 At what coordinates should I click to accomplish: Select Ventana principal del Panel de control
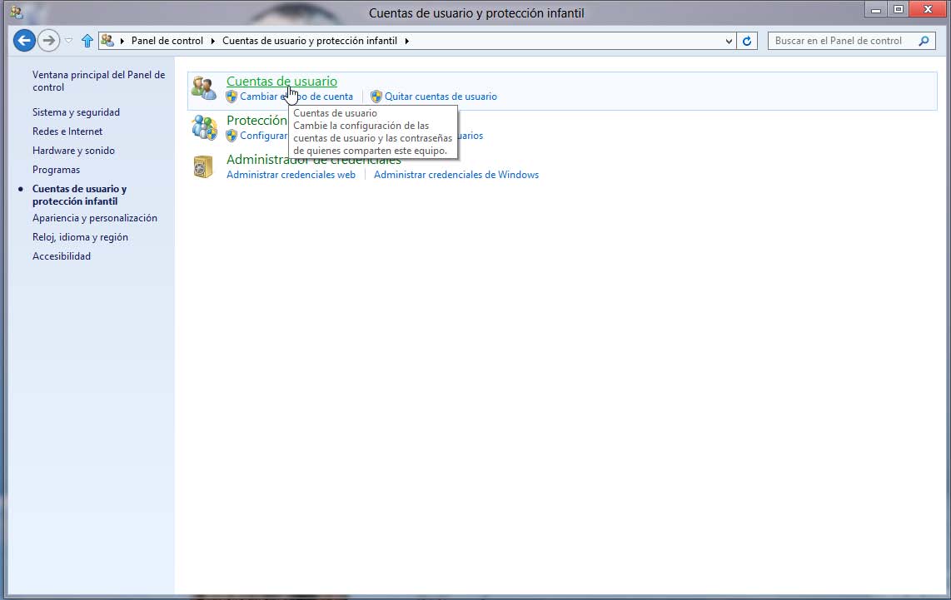(x=98, y=81)
